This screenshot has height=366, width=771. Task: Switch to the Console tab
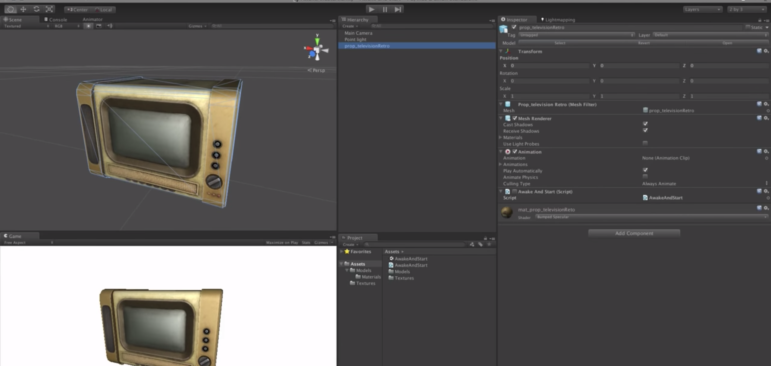(55, 20)
